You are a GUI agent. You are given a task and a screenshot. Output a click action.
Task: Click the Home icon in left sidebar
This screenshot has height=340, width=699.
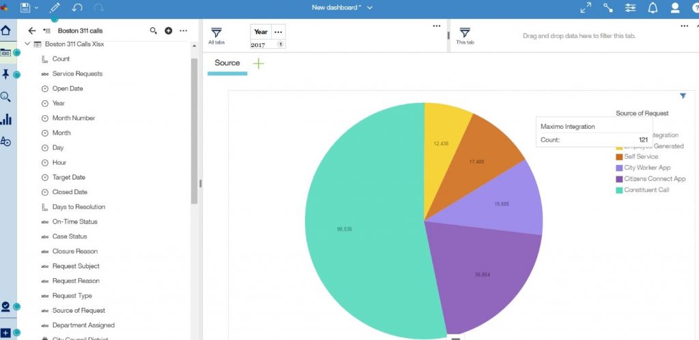click(7, 30)
